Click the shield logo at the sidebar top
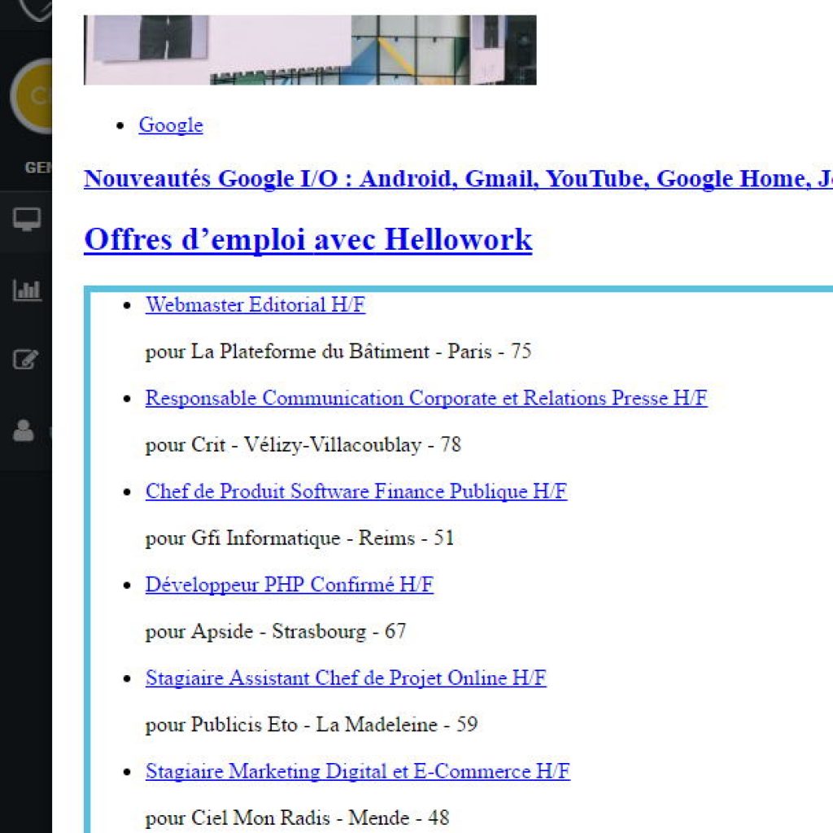Viewport: 833px width, 833px height. click(36, 10)
